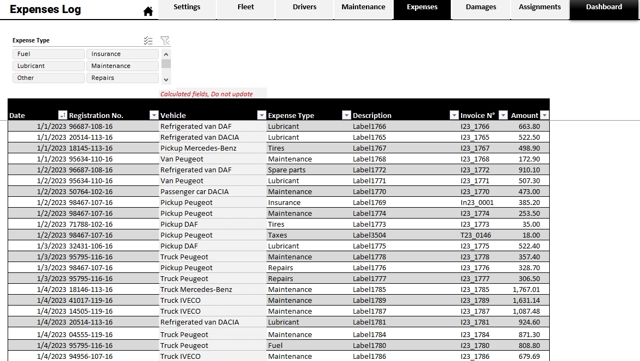Viewport: 640px width, 361px height.
Task: Click the slicer scrollbar thumb
Action: coord(166,64)
